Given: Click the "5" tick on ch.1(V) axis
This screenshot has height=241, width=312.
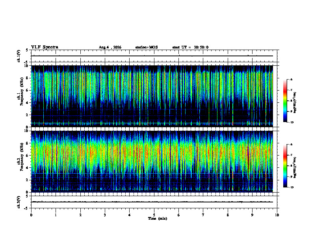Looking at the screenshot, I should coord(27,50).
